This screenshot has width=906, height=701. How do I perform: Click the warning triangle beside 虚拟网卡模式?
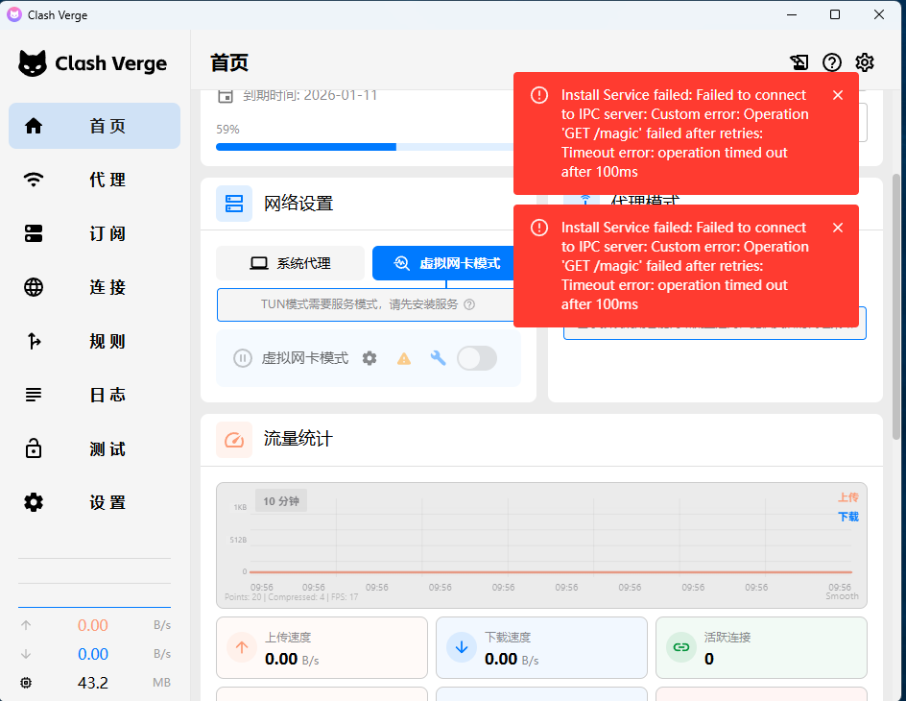click(404, 357)
